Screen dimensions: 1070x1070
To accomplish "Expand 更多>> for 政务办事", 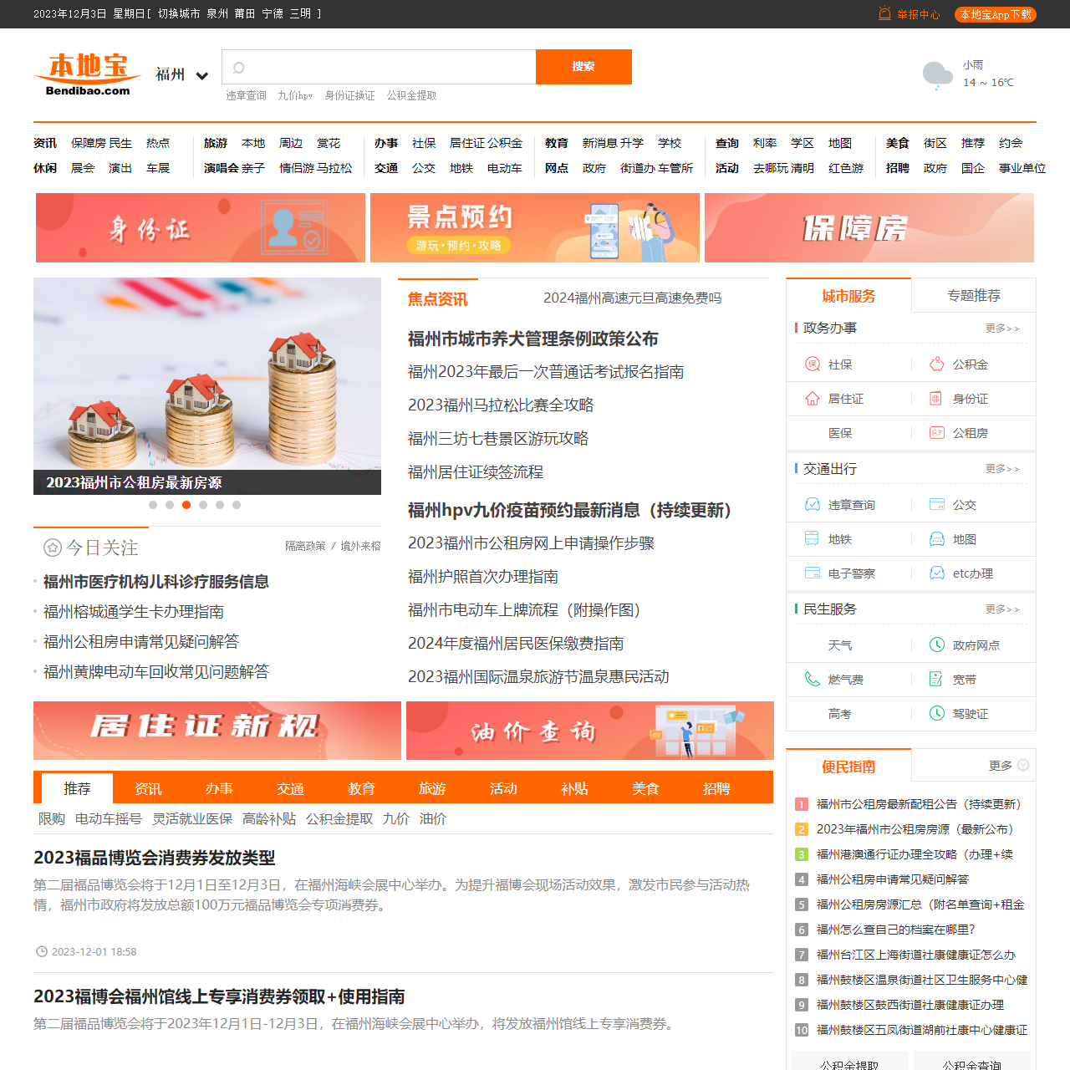I will 1002,329.
